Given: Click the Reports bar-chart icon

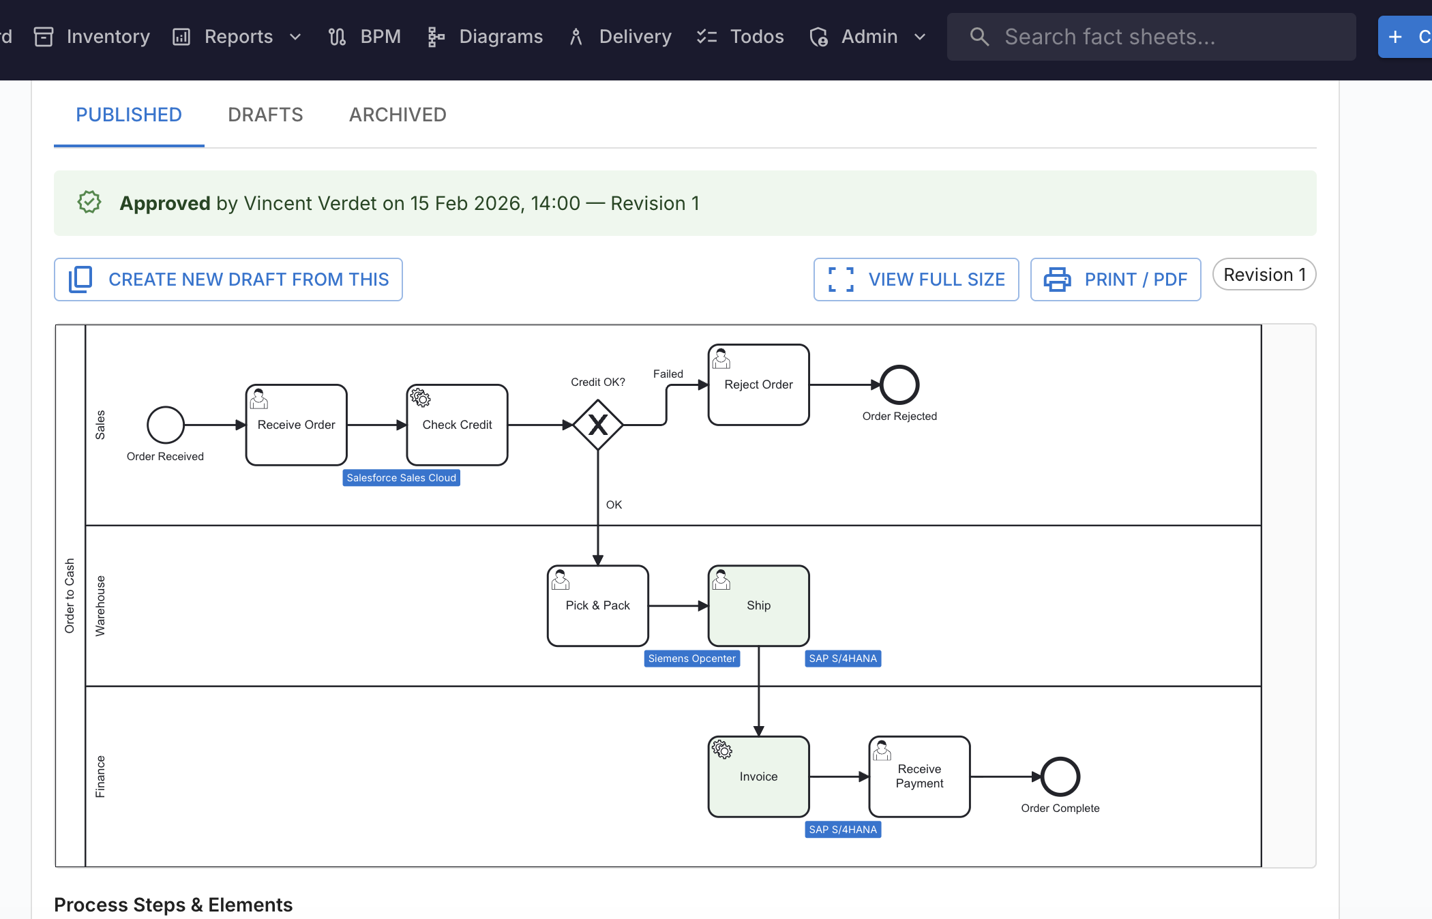Looking at the screenshot, I should 181,37.
